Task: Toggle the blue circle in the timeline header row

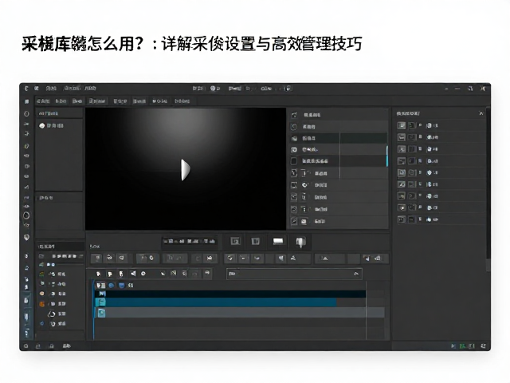Action: (112, 286)
